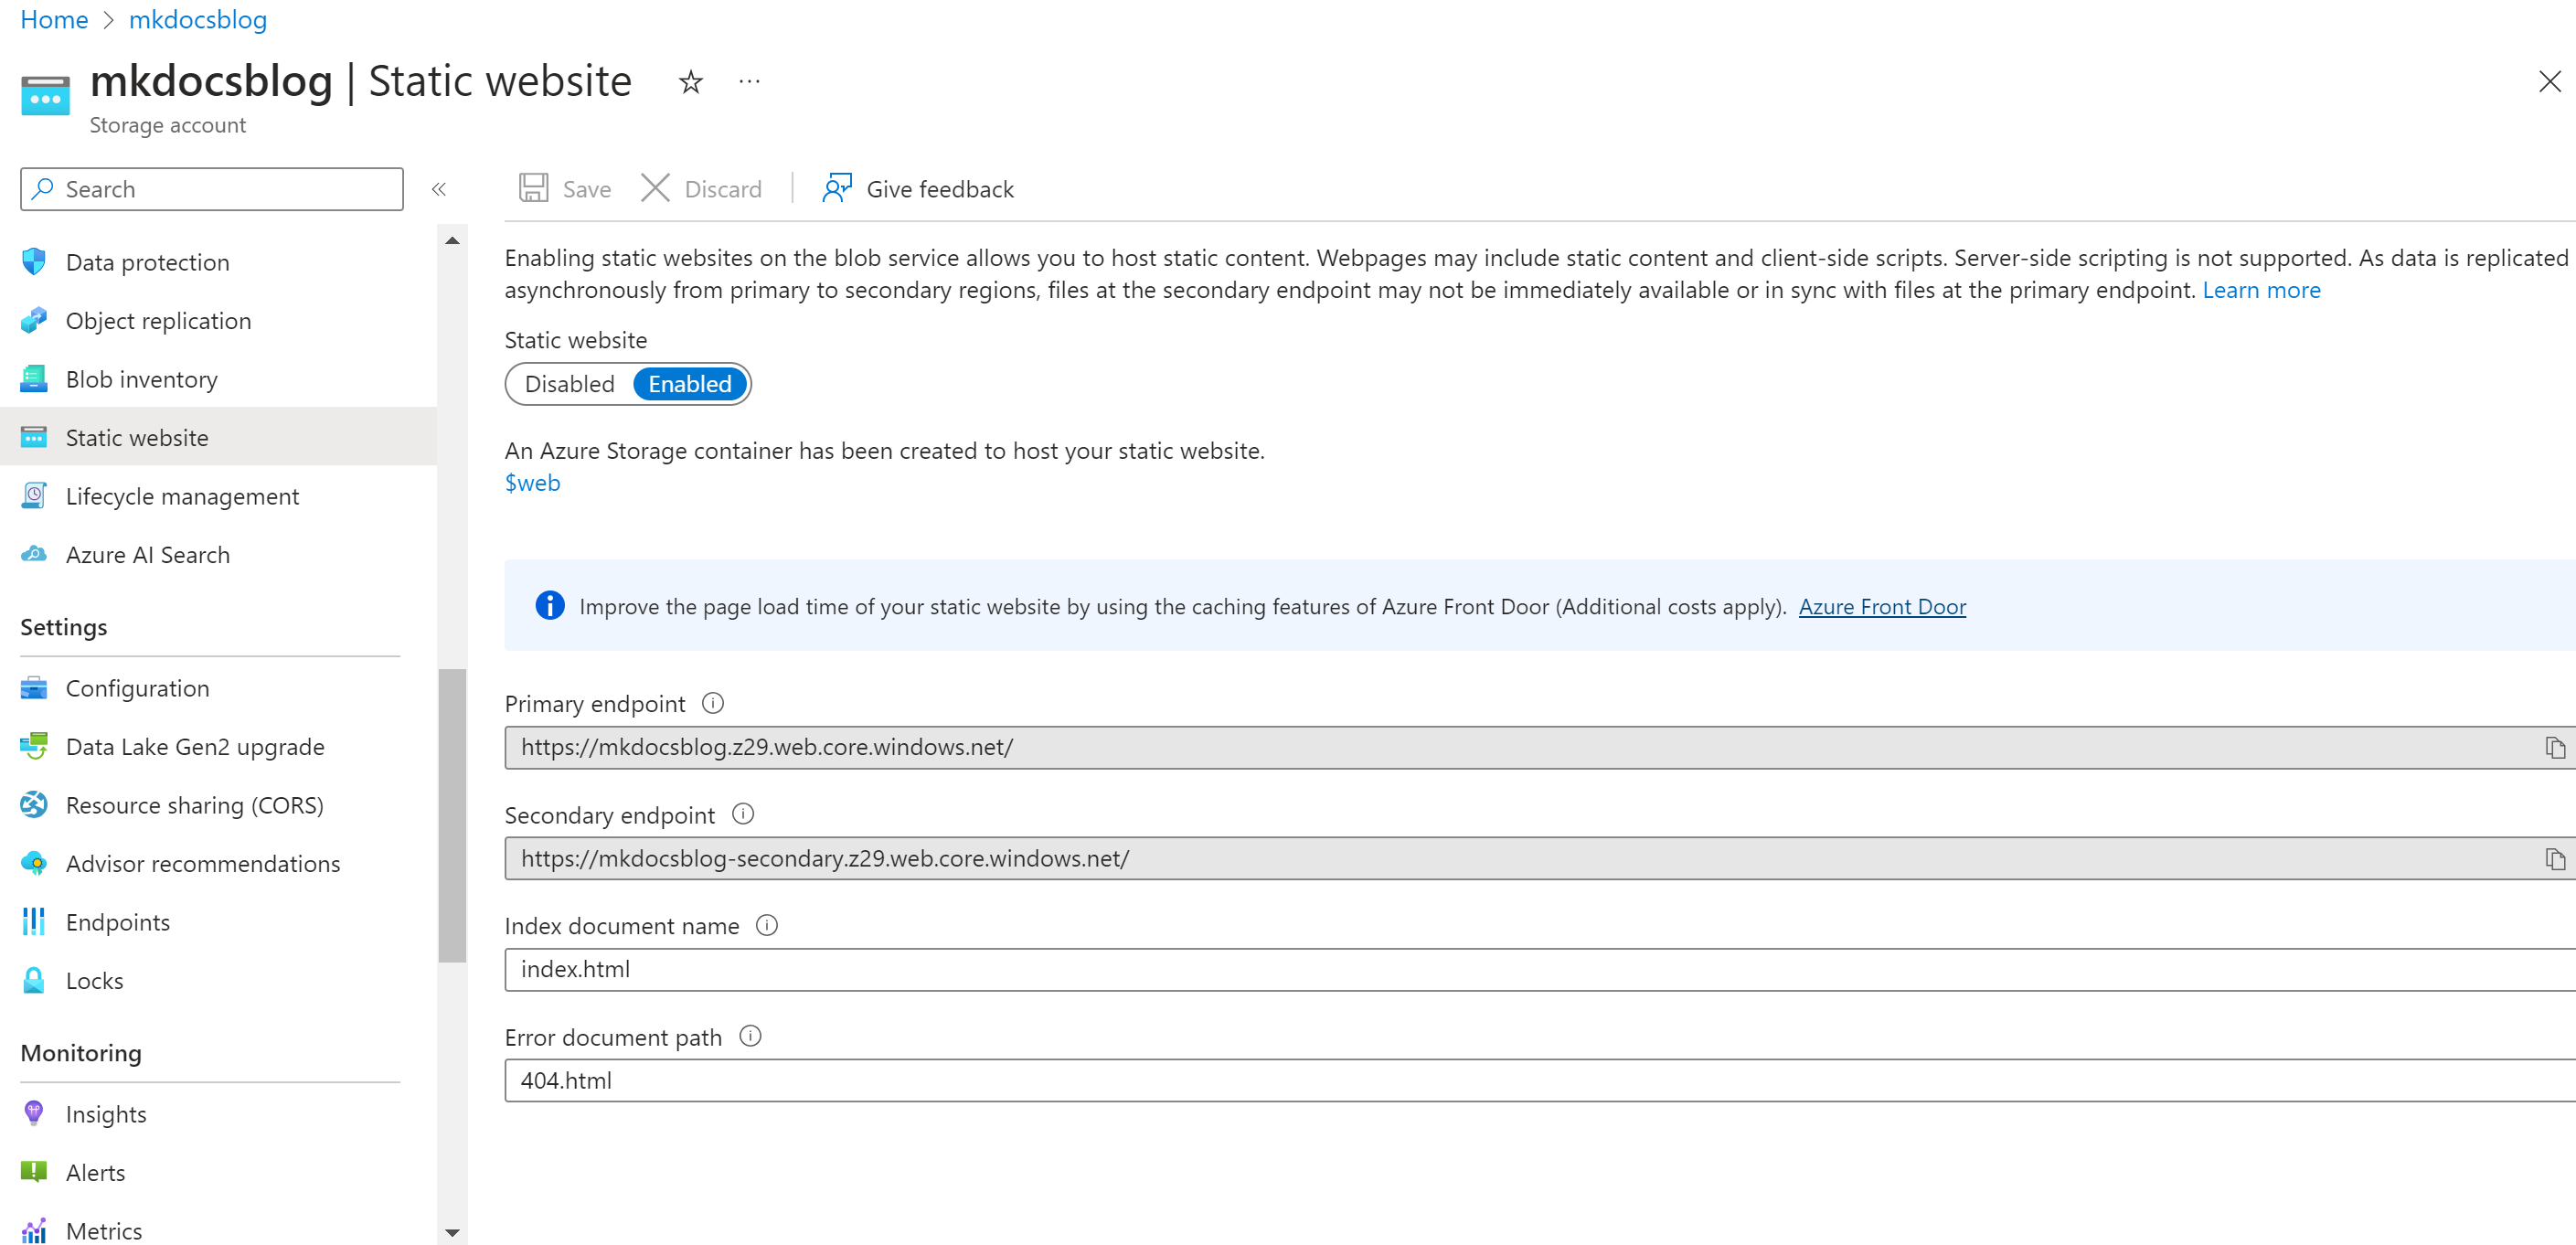This screenshot has height=1245, width=2576.
Task: Show info tooltip for Secondary endpoint
Action: [x=743, y=814]
